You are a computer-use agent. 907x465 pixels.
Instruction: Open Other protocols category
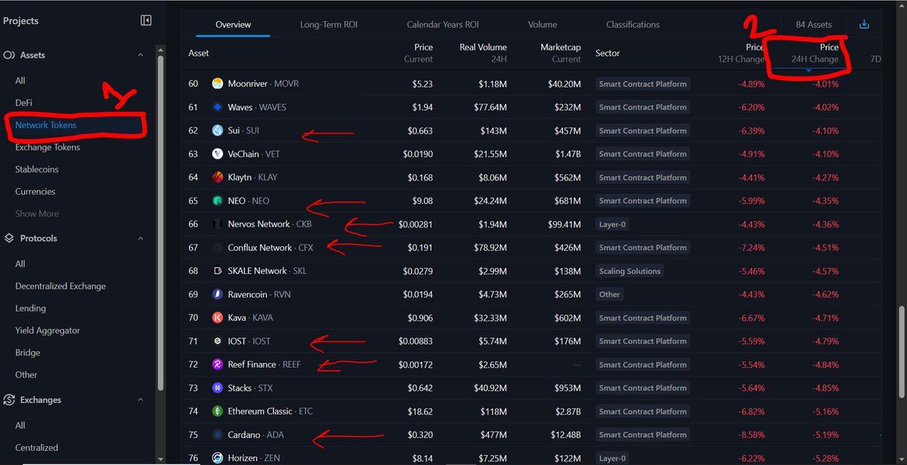26,374
